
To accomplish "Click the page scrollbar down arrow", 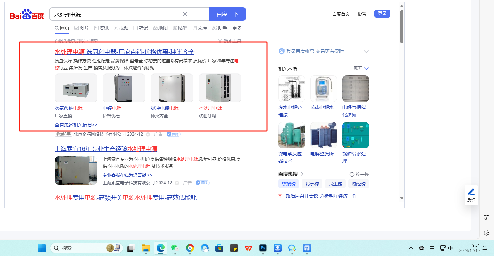I will pos(402,198).
